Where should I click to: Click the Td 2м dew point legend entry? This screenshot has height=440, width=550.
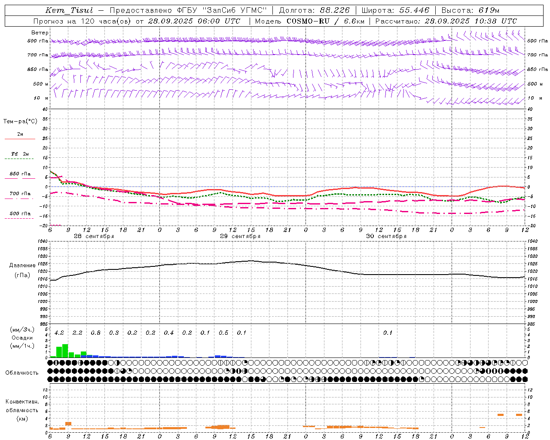(x=20, y=154)
